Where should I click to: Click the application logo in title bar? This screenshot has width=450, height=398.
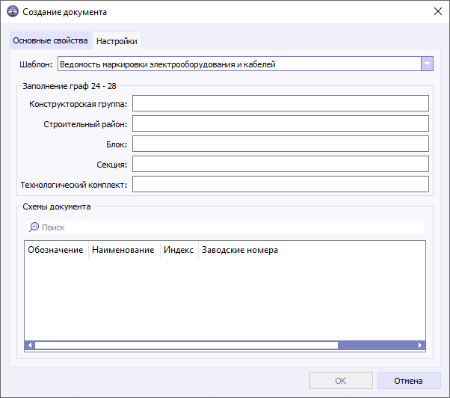pyautogui.click(x=13, y=12)
